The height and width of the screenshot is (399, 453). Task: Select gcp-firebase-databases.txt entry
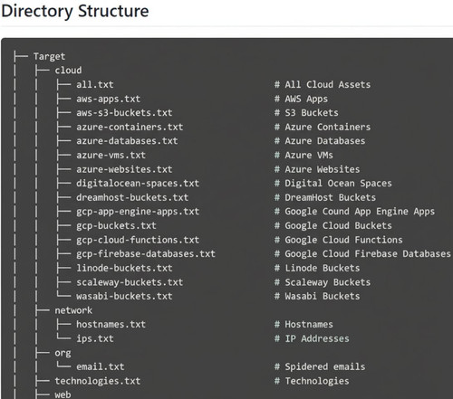click(x=146, y=253)
